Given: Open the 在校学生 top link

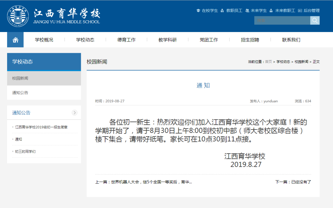Looking at the screenshot, I should click(210, 10).
